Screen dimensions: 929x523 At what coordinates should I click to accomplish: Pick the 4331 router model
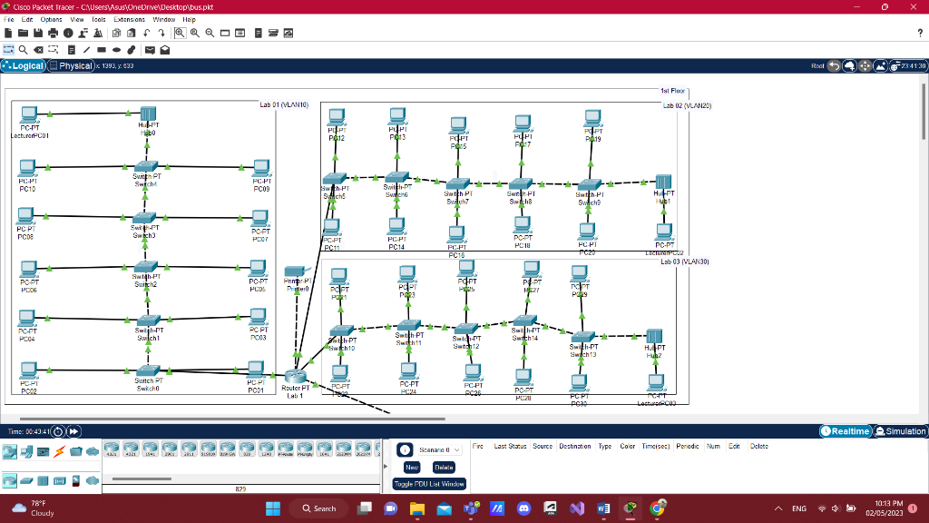pos(112,449)
